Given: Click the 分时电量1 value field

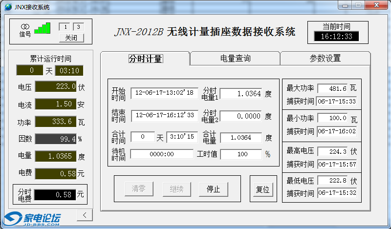Looking at the screenshot, I should tap(241, 93).
